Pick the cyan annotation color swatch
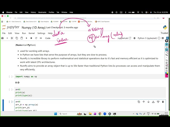Screen dimensions: 170x127 [166, 73]
